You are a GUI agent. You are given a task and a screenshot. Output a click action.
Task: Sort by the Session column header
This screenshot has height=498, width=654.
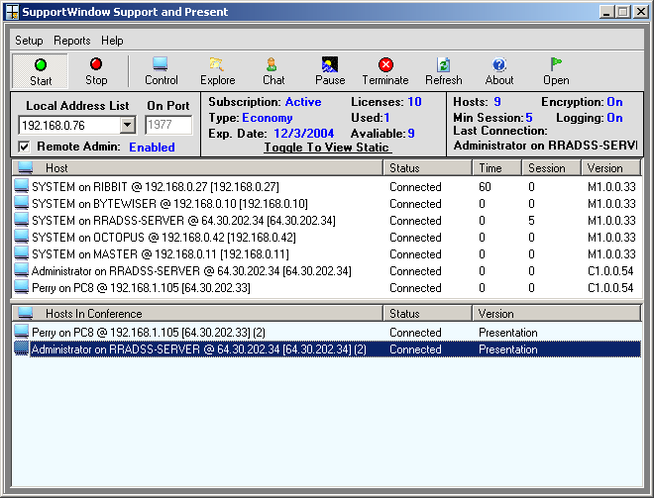551,168
